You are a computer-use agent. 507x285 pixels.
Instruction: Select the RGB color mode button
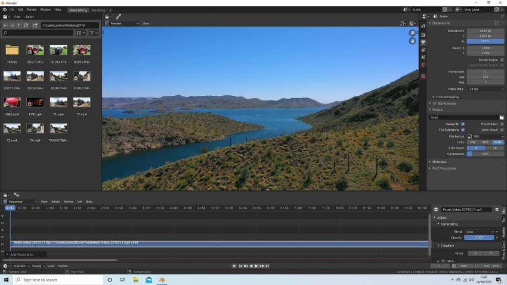tap(485, 142)
